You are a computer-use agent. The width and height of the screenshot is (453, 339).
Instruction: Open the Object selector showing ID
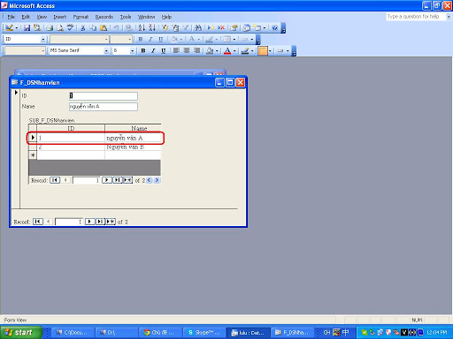25,39
